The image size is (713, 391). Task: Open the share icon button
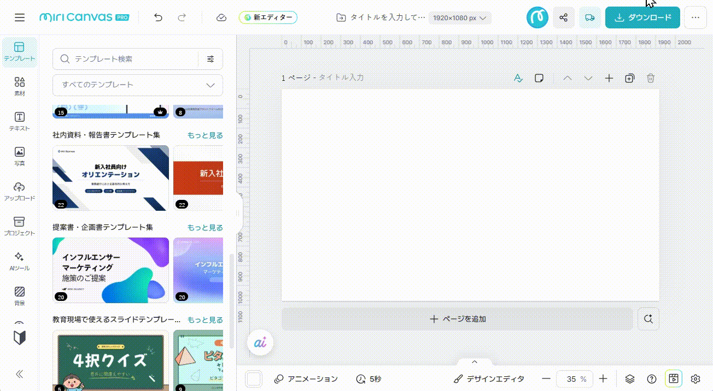click(563, 17)
